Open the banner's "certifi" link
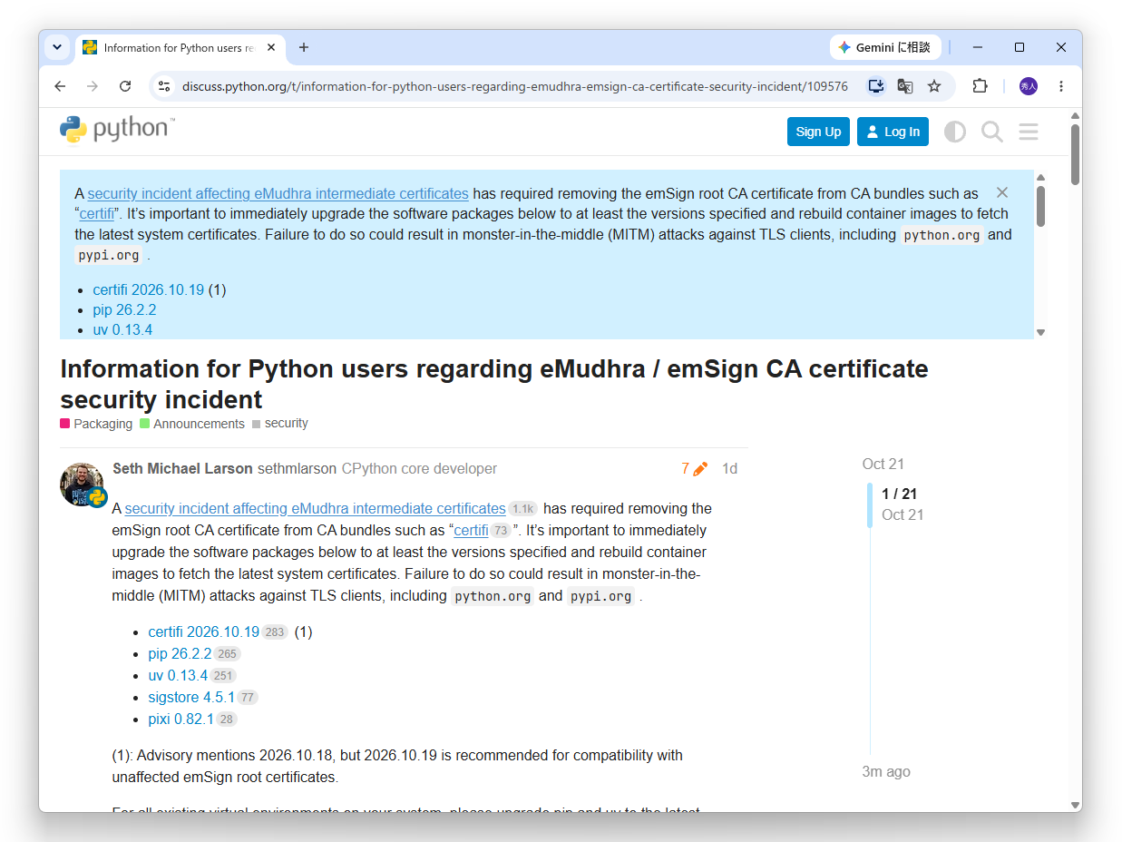The image size is (1122, 842). (96, 214)
